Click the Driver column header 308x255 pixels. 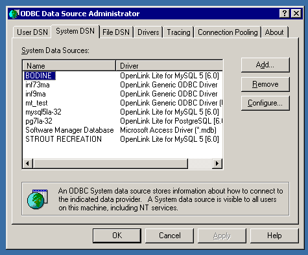(x=169, y=65)
